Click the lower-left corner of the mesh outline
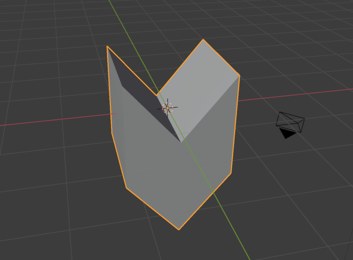This screenshot has height=260, width=353. pyautogui.click(x=126, y=188)
